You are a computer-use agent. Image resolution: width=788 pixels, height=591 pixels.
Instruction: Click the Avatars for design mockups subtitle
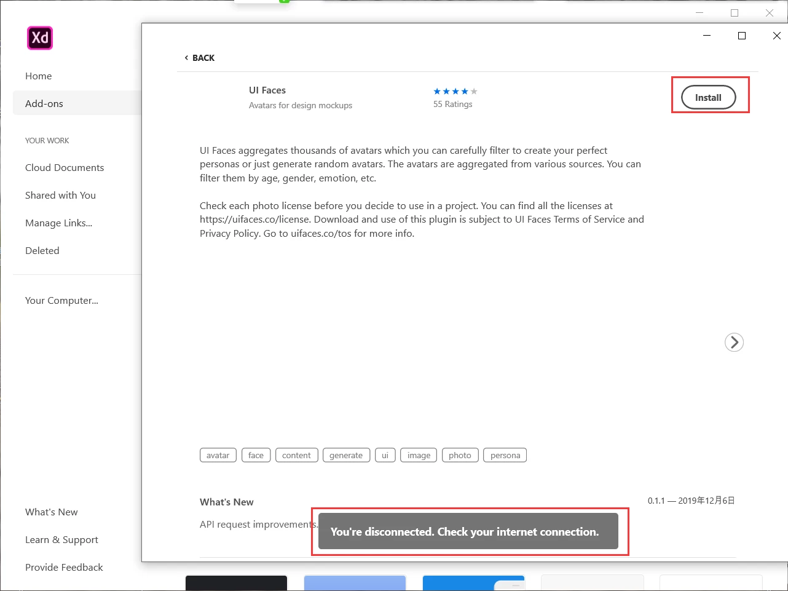pos(301,105)
